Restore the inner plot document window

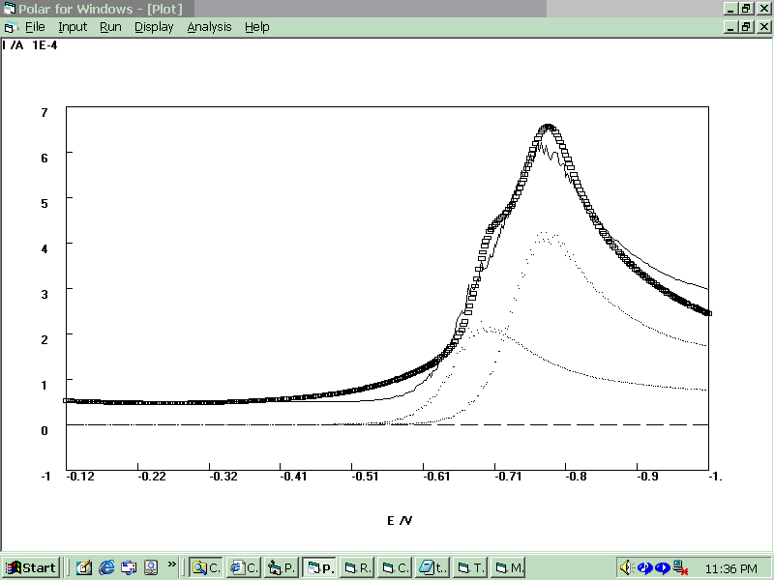[x=746, y=27]
